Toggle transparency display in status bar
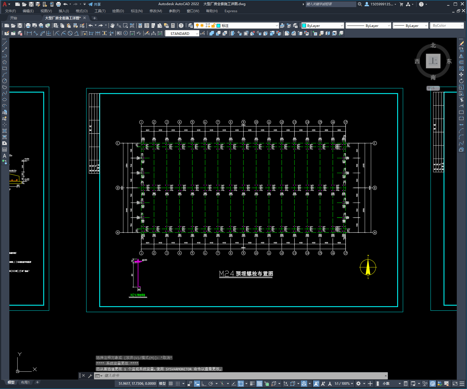The height and width of the screenshot is (389, 467). (x=259, y=384)
